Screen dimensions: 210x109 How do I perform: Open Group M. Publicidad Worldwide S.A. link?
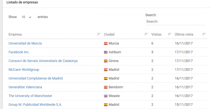tap(35, 105)
